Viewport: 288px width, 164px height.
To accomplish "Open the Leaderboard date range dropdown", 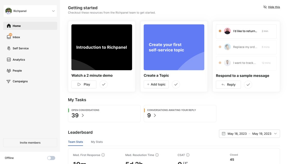I will [x=249, y=134].
